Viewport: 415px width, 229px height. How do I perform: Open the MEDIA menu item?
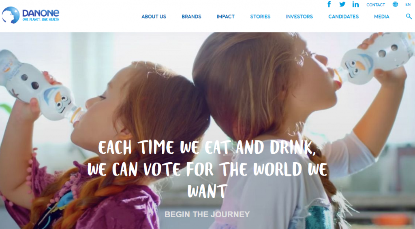pyautogui.click(x=382, y=16)
